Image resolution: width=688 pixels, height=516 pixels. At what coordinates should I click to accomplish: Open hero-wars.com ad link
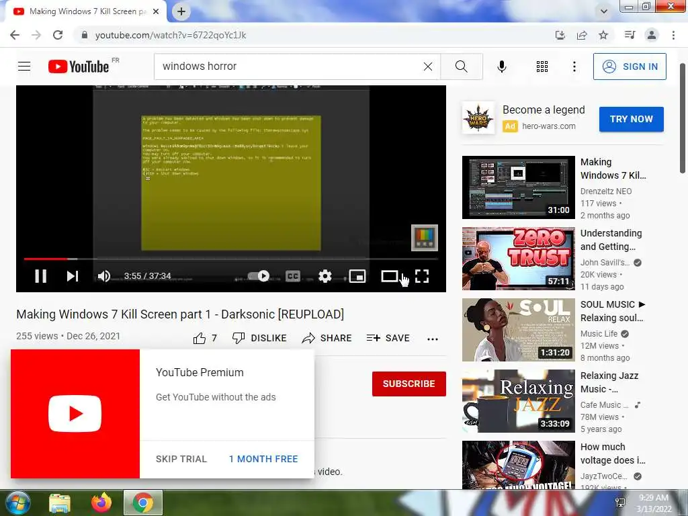(x=548, y=126)
